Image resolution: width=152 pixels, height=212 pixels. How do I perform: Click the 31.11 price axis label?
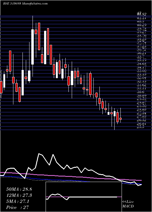coord(142,88)
